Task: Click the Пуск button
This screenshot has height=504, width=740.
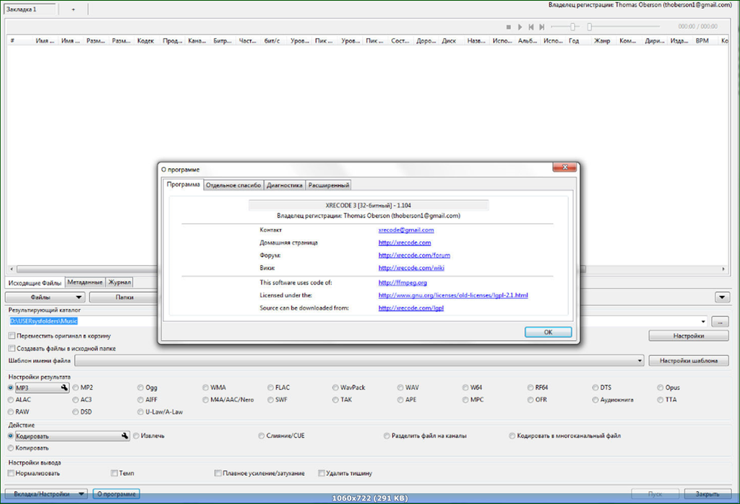Action: (x=655, y=494)
